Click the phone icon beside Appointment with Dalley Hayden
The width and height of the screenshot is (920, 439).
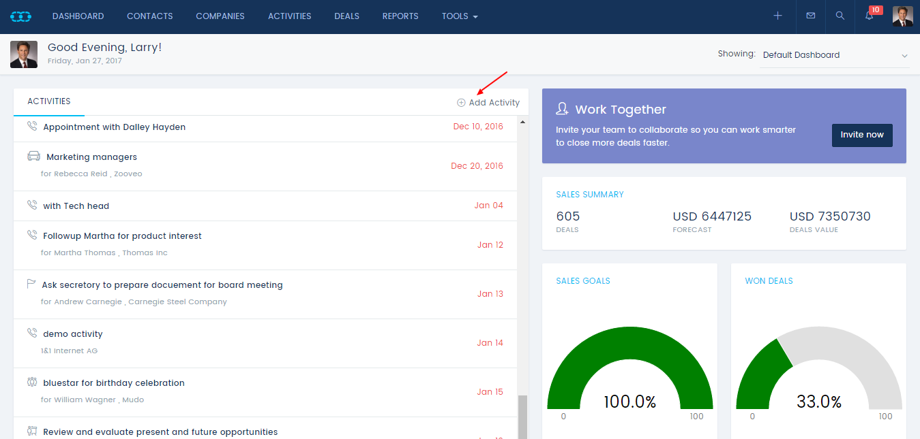32,126
